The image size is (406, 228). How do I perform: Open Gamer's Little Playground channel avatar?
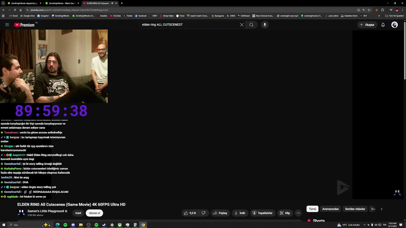(21, 213)
